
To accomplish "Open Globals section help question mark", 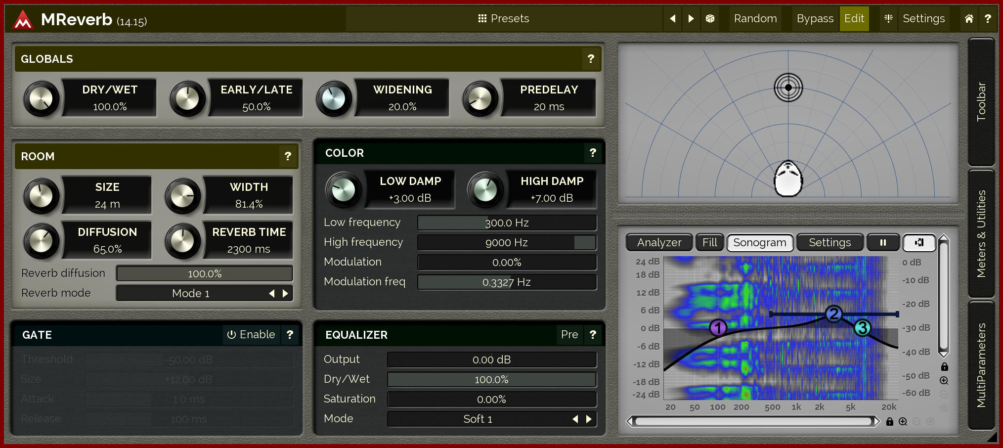I will click(591, 59).
